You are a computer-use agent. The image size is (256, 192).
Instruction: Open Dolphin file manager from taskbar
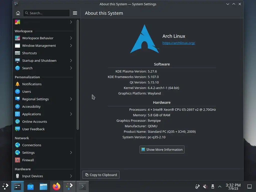(43, 186)
